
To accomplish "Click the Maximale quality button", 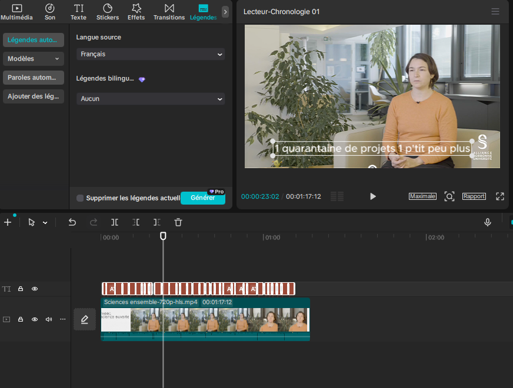I will (422, 196).
